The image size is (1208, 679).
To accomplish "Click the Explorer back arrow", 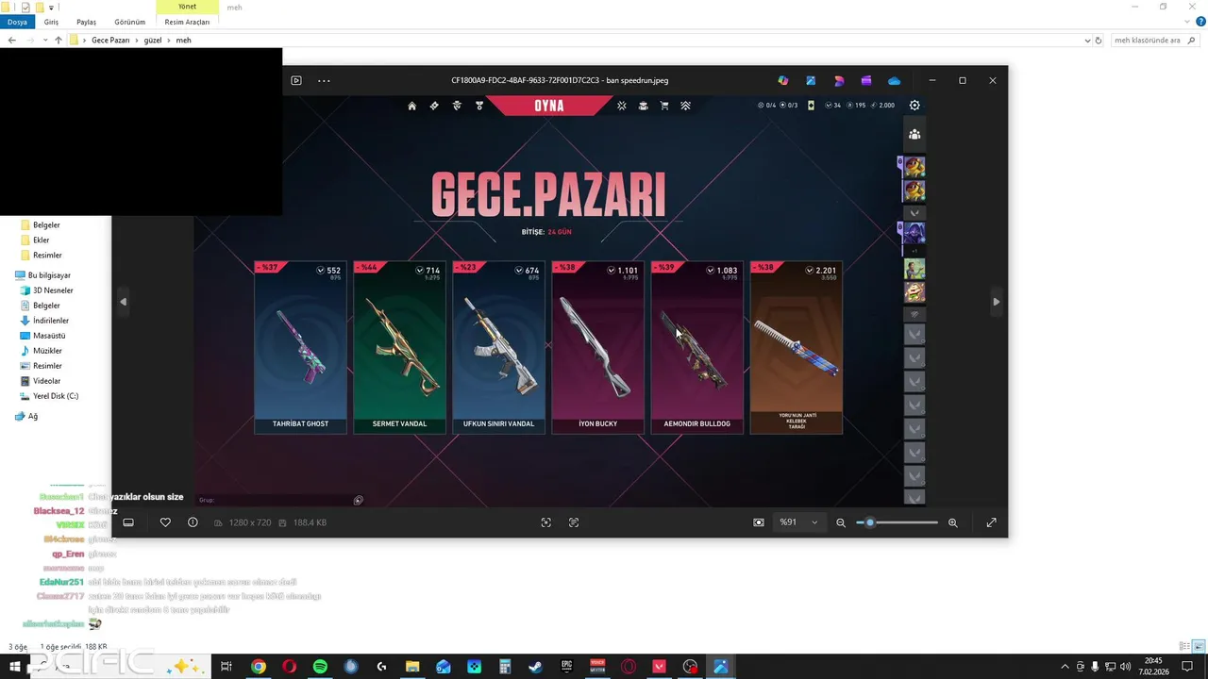I will (11, 41).
